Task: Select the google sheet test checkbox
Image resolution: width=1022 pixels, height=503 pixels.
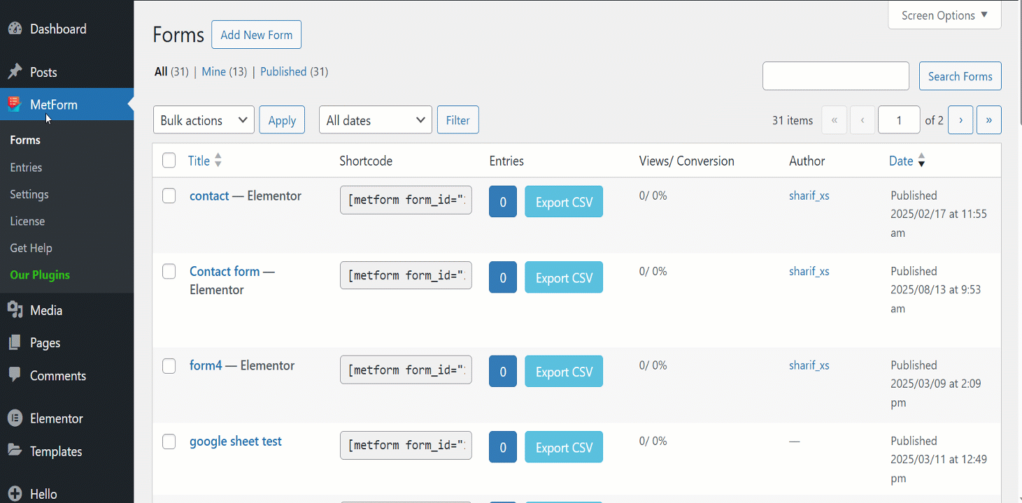Action: (x=169, y=442)
